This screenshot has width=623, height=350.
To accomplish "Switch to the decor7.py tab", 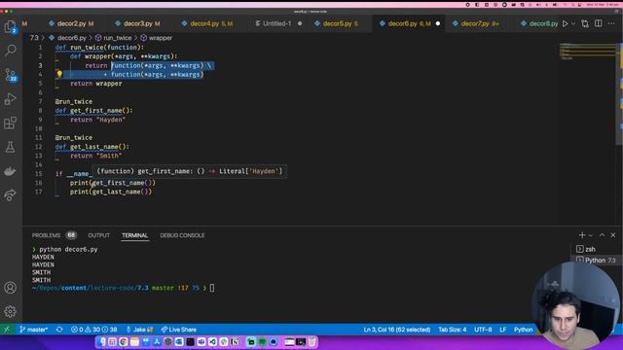I will [x=475, y=23].
